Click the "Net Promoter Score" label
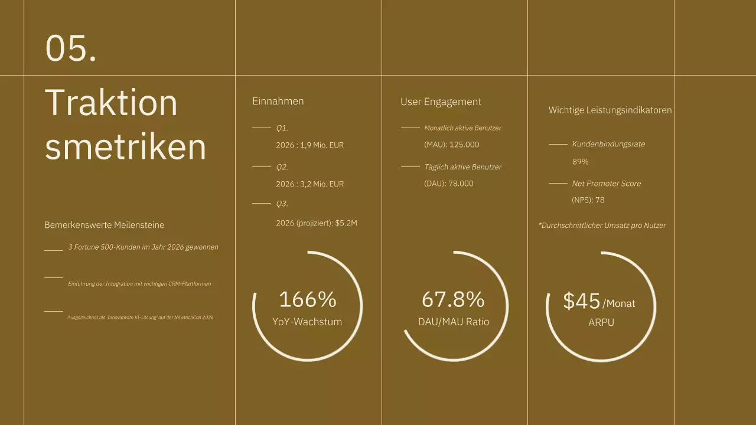Image resolution: width=756 pixels, height=425 pixels. [606, 184]
